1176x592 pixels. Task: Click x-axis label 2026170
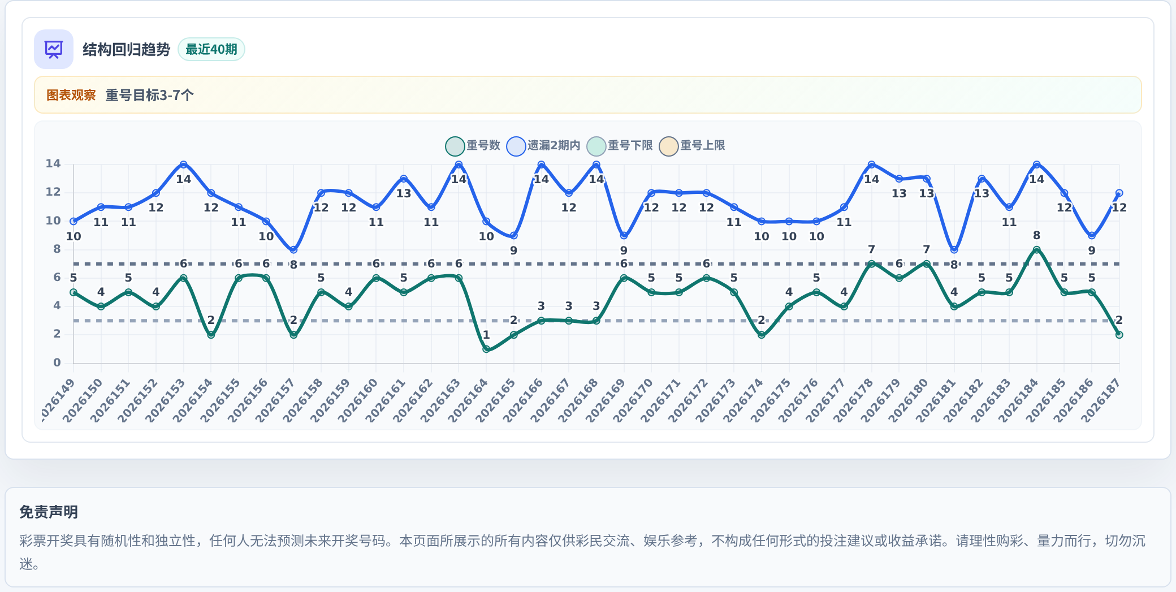[x=634, y=400]
